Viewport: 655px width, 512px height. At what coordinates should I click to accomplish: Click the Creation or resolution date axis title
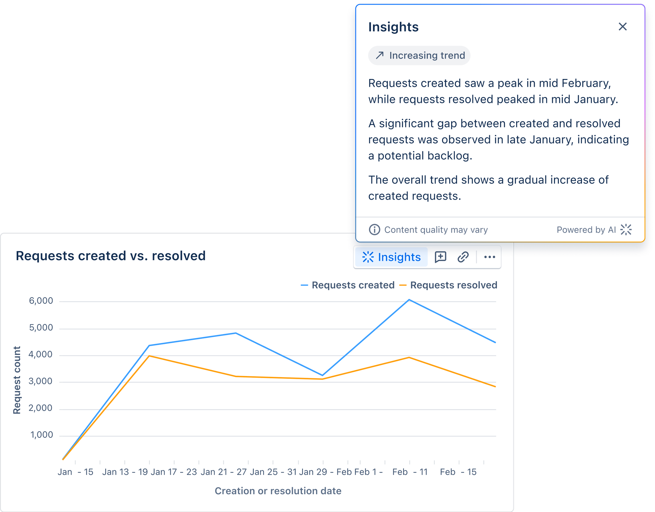pos(278,491)
